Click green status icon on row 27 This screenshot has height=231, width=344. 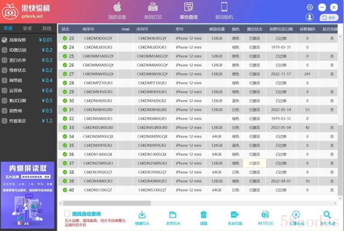pyautogui.click(x=65, y=74)
